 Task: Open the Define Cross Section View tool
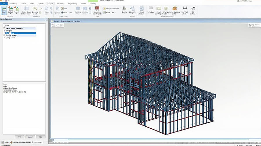click(26, 9)
